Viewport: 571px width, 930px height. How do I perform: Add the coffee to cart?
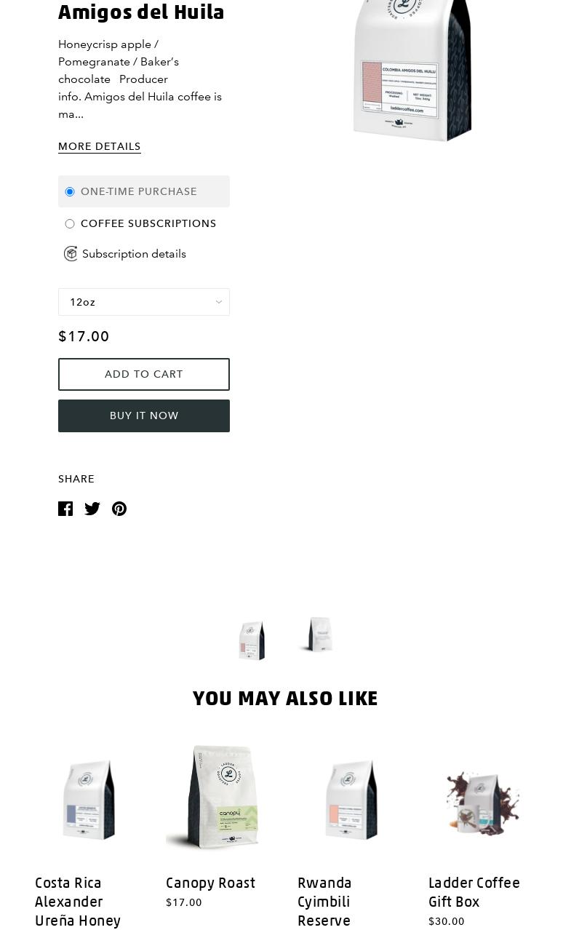pyautogui.click(x=144, y=374)
